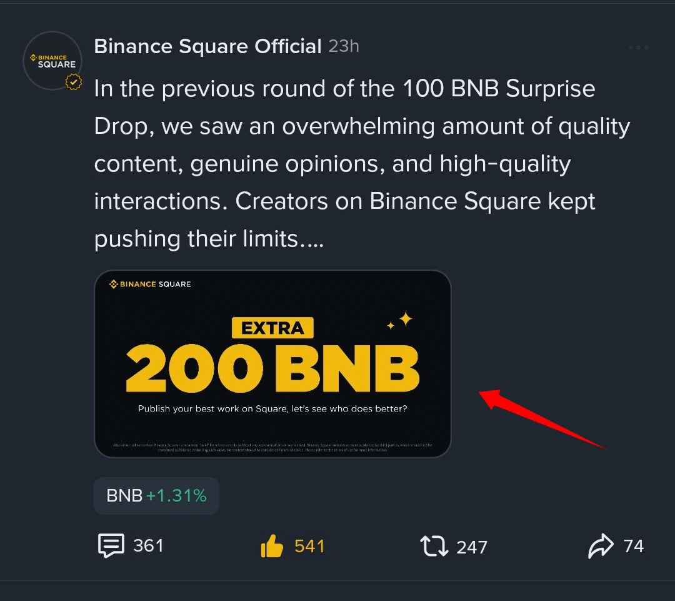
Task: Expand truncated post at trailing ellipsis
Action: click(x=311, y=240)
